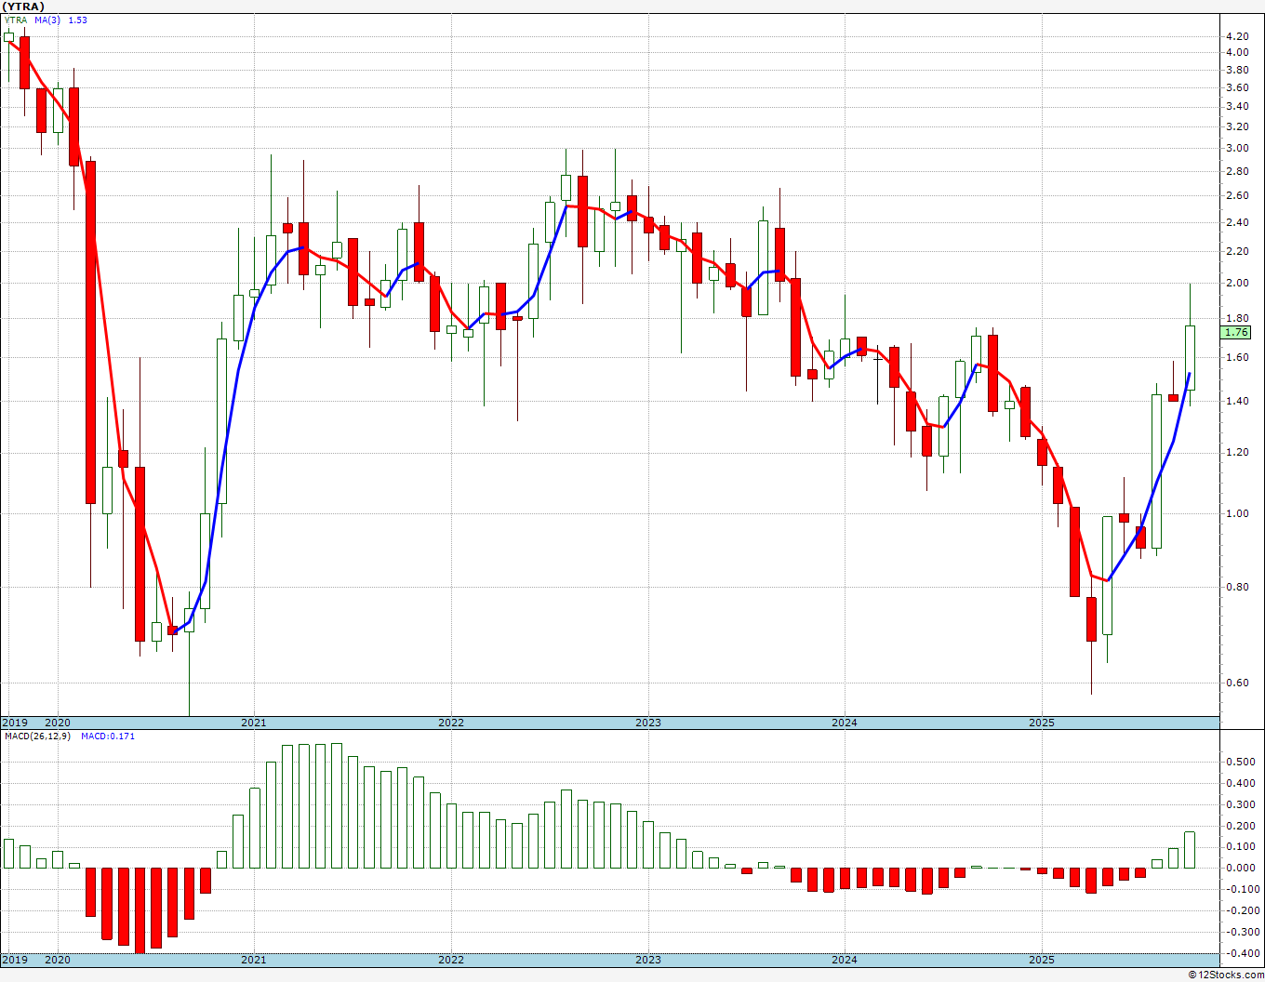Click the 0.60 price axis label

click(x=1237, y=683)
